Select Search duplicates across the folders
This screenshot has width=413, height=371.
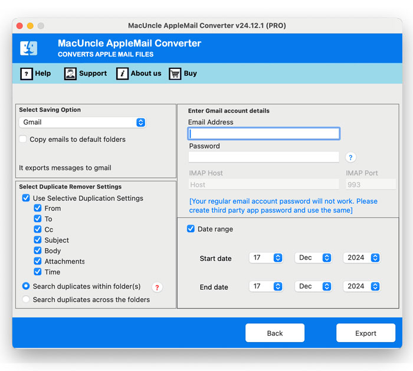[26, 299]
